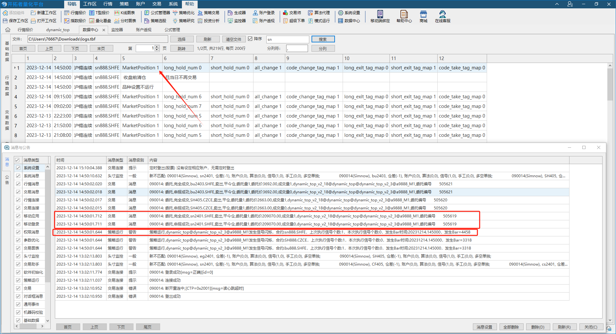Open 算法代理 algorithm agent
This screenshot has width=616, height=334.
point(319,13)
